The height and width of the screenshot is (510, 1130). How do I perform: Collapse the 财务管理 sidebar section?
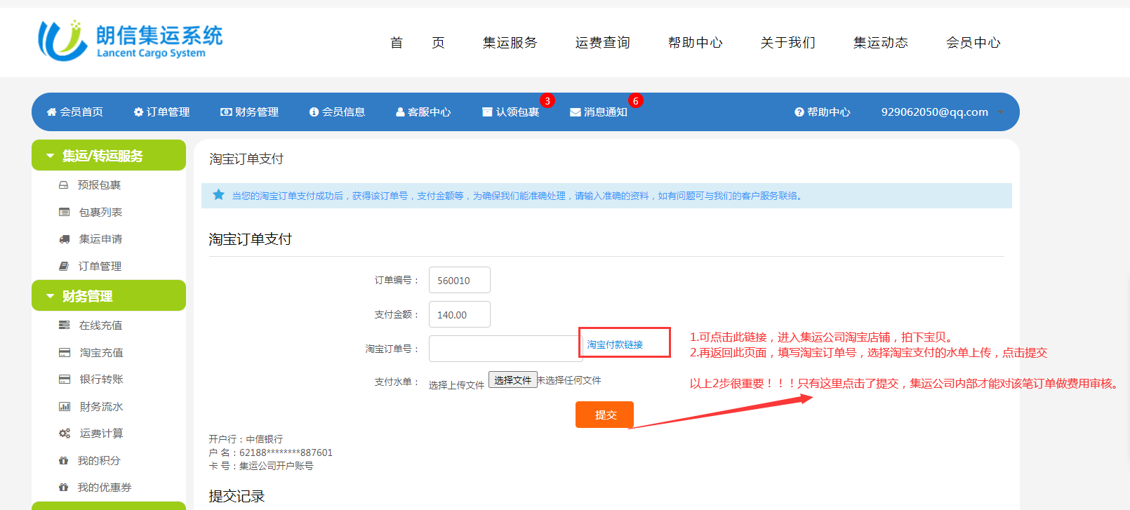coord(51,296)
